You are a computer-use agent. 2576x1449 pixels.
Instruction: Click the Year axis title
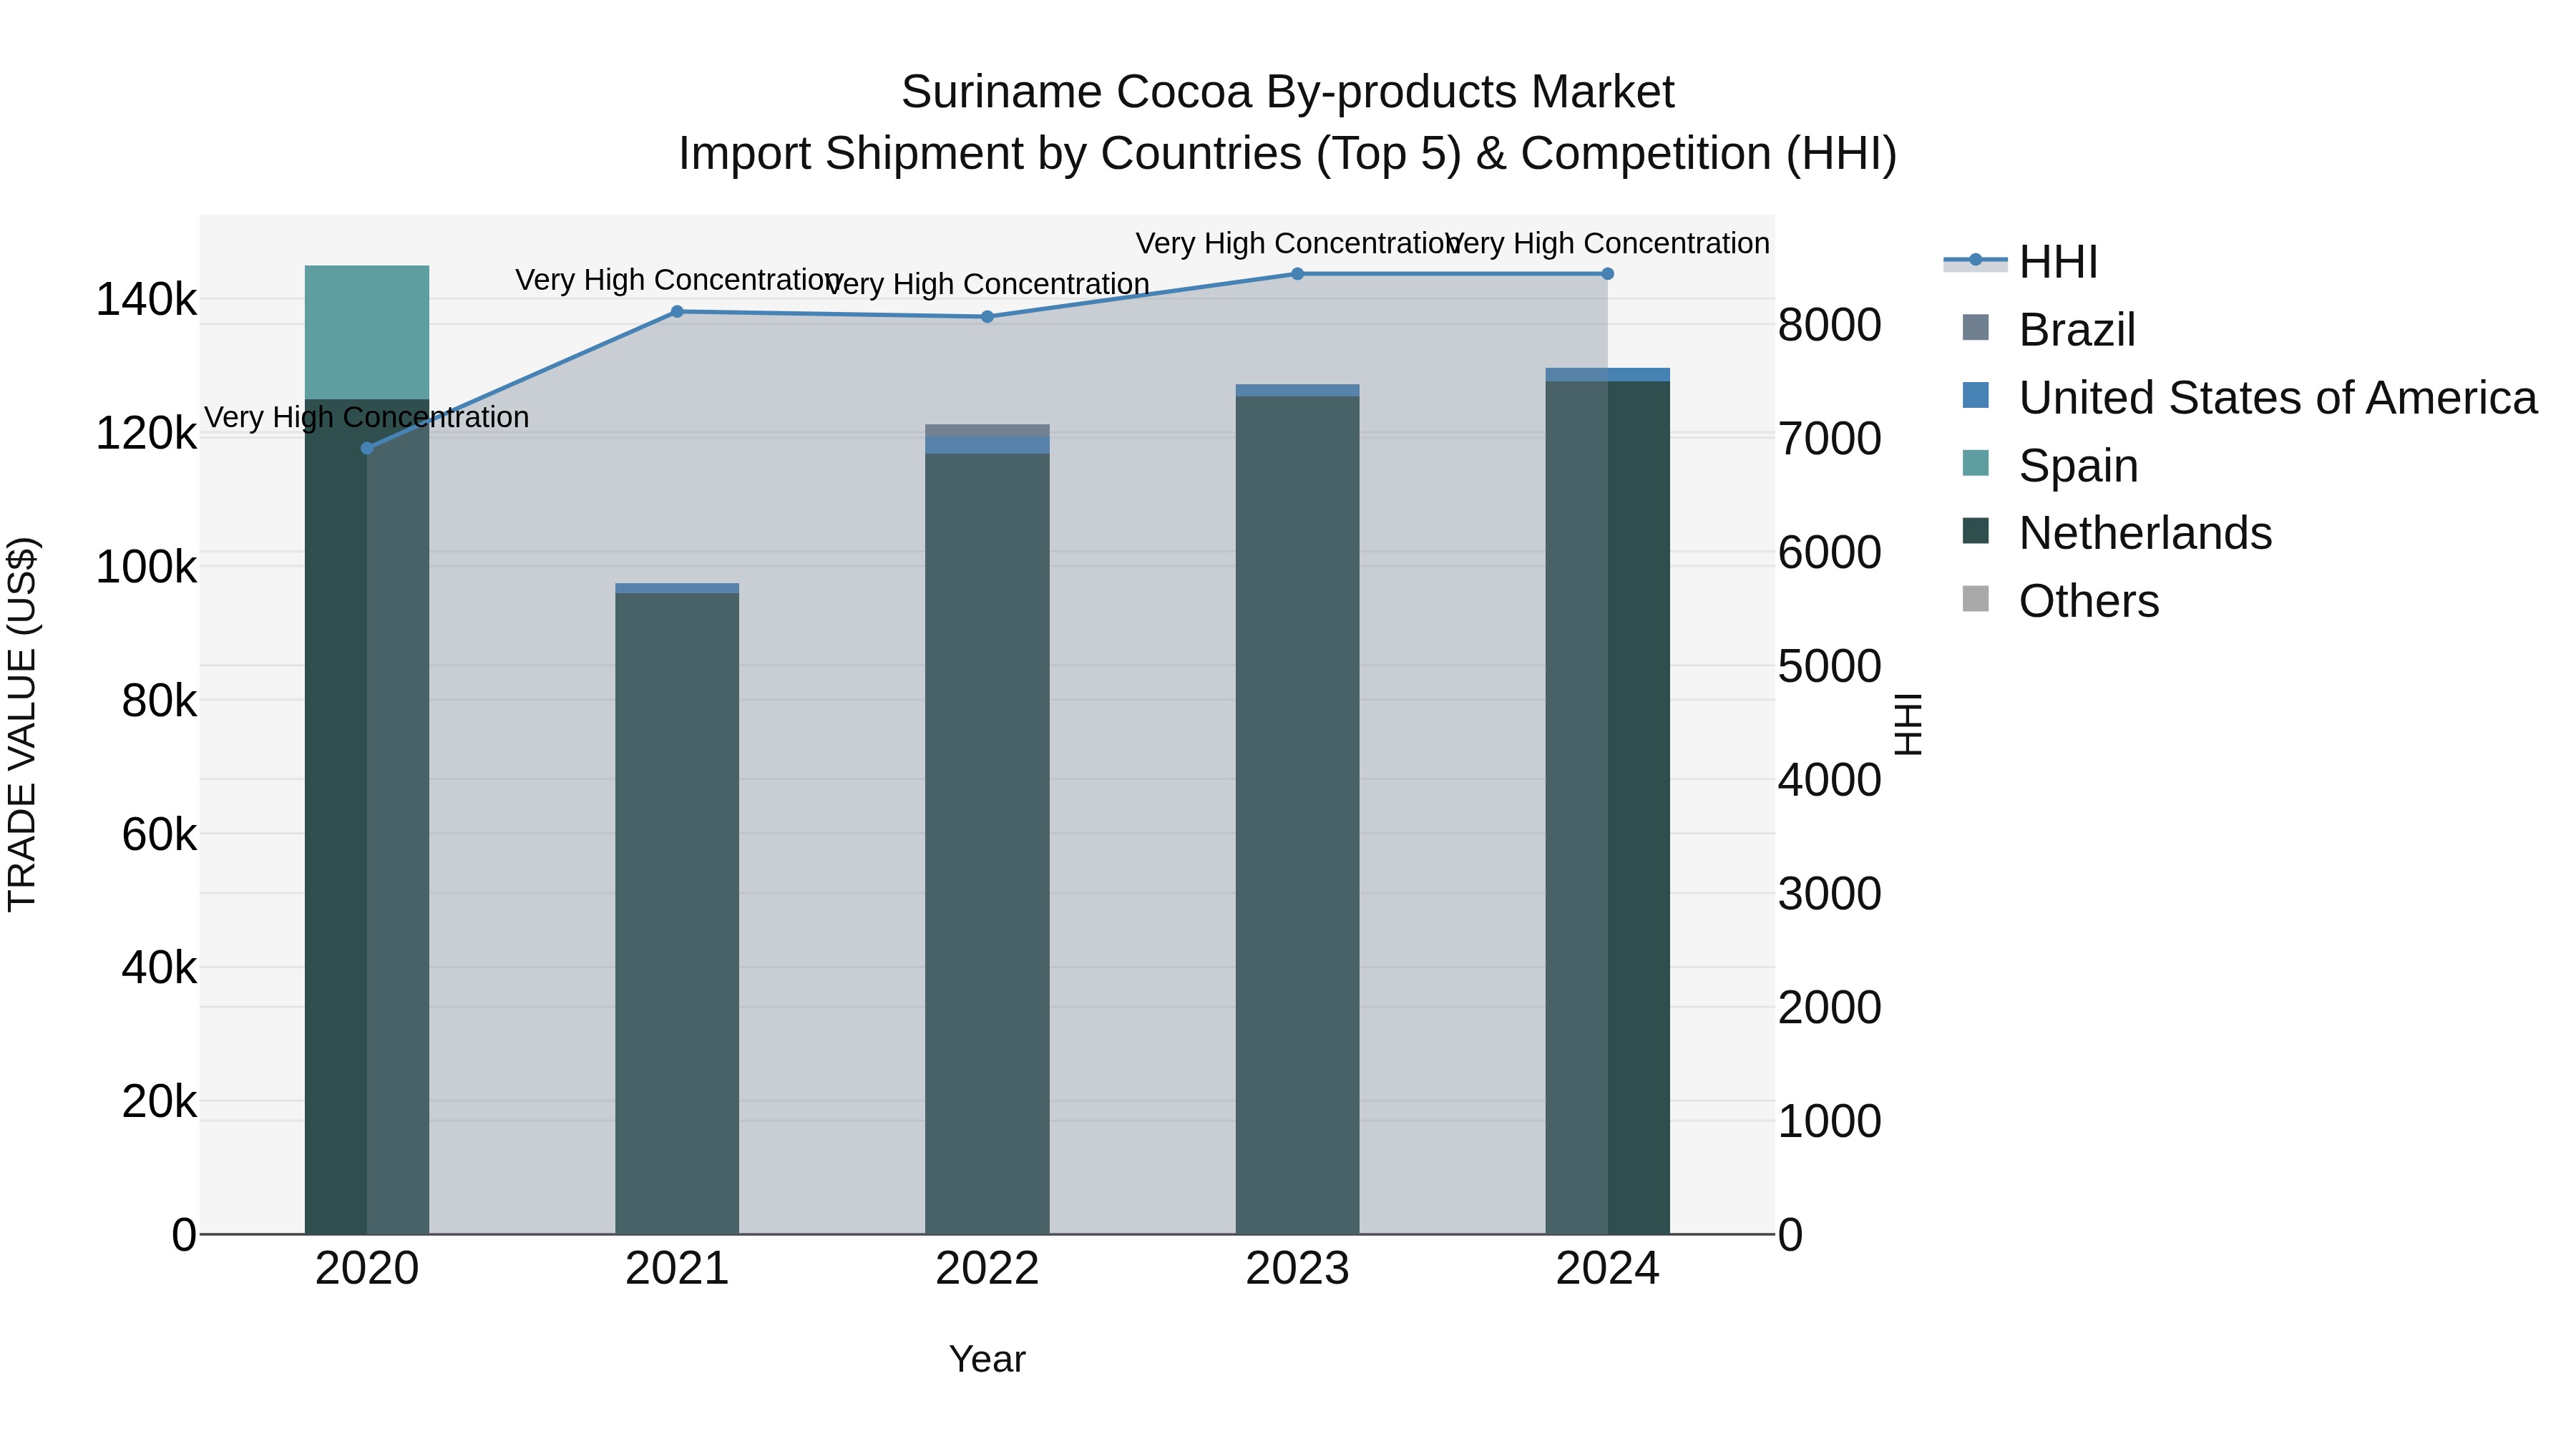(x=987, y=1360)
